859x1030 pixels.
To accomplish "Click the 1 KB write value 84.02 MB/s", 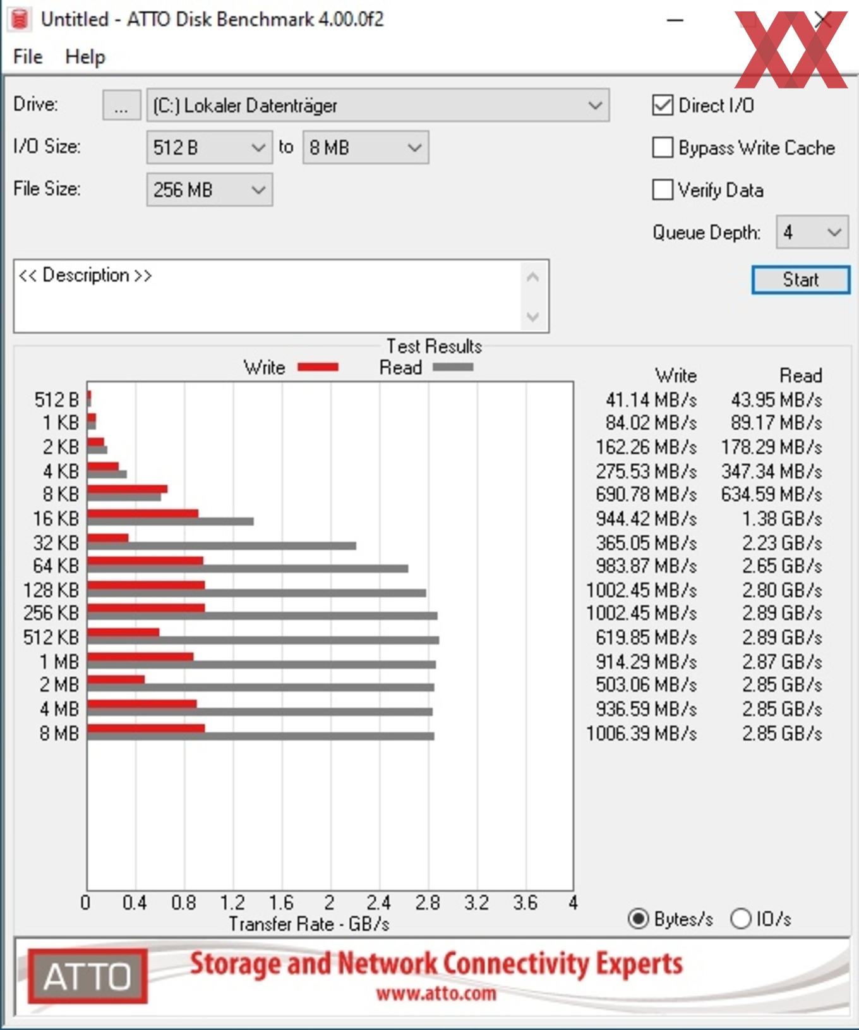I will (651, 422).
